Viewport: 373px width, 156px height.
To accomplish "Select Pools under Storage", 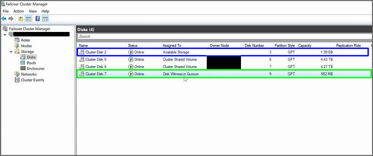I will click(31, 63).
